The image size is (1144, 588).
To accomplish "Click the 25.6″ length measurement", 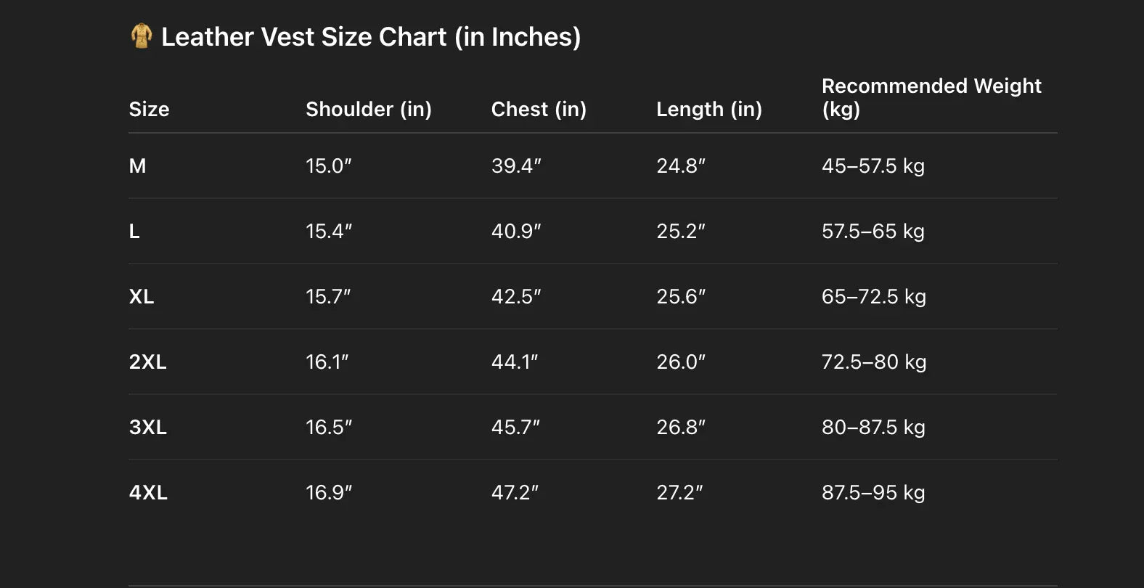I will (x=681, y=297).
